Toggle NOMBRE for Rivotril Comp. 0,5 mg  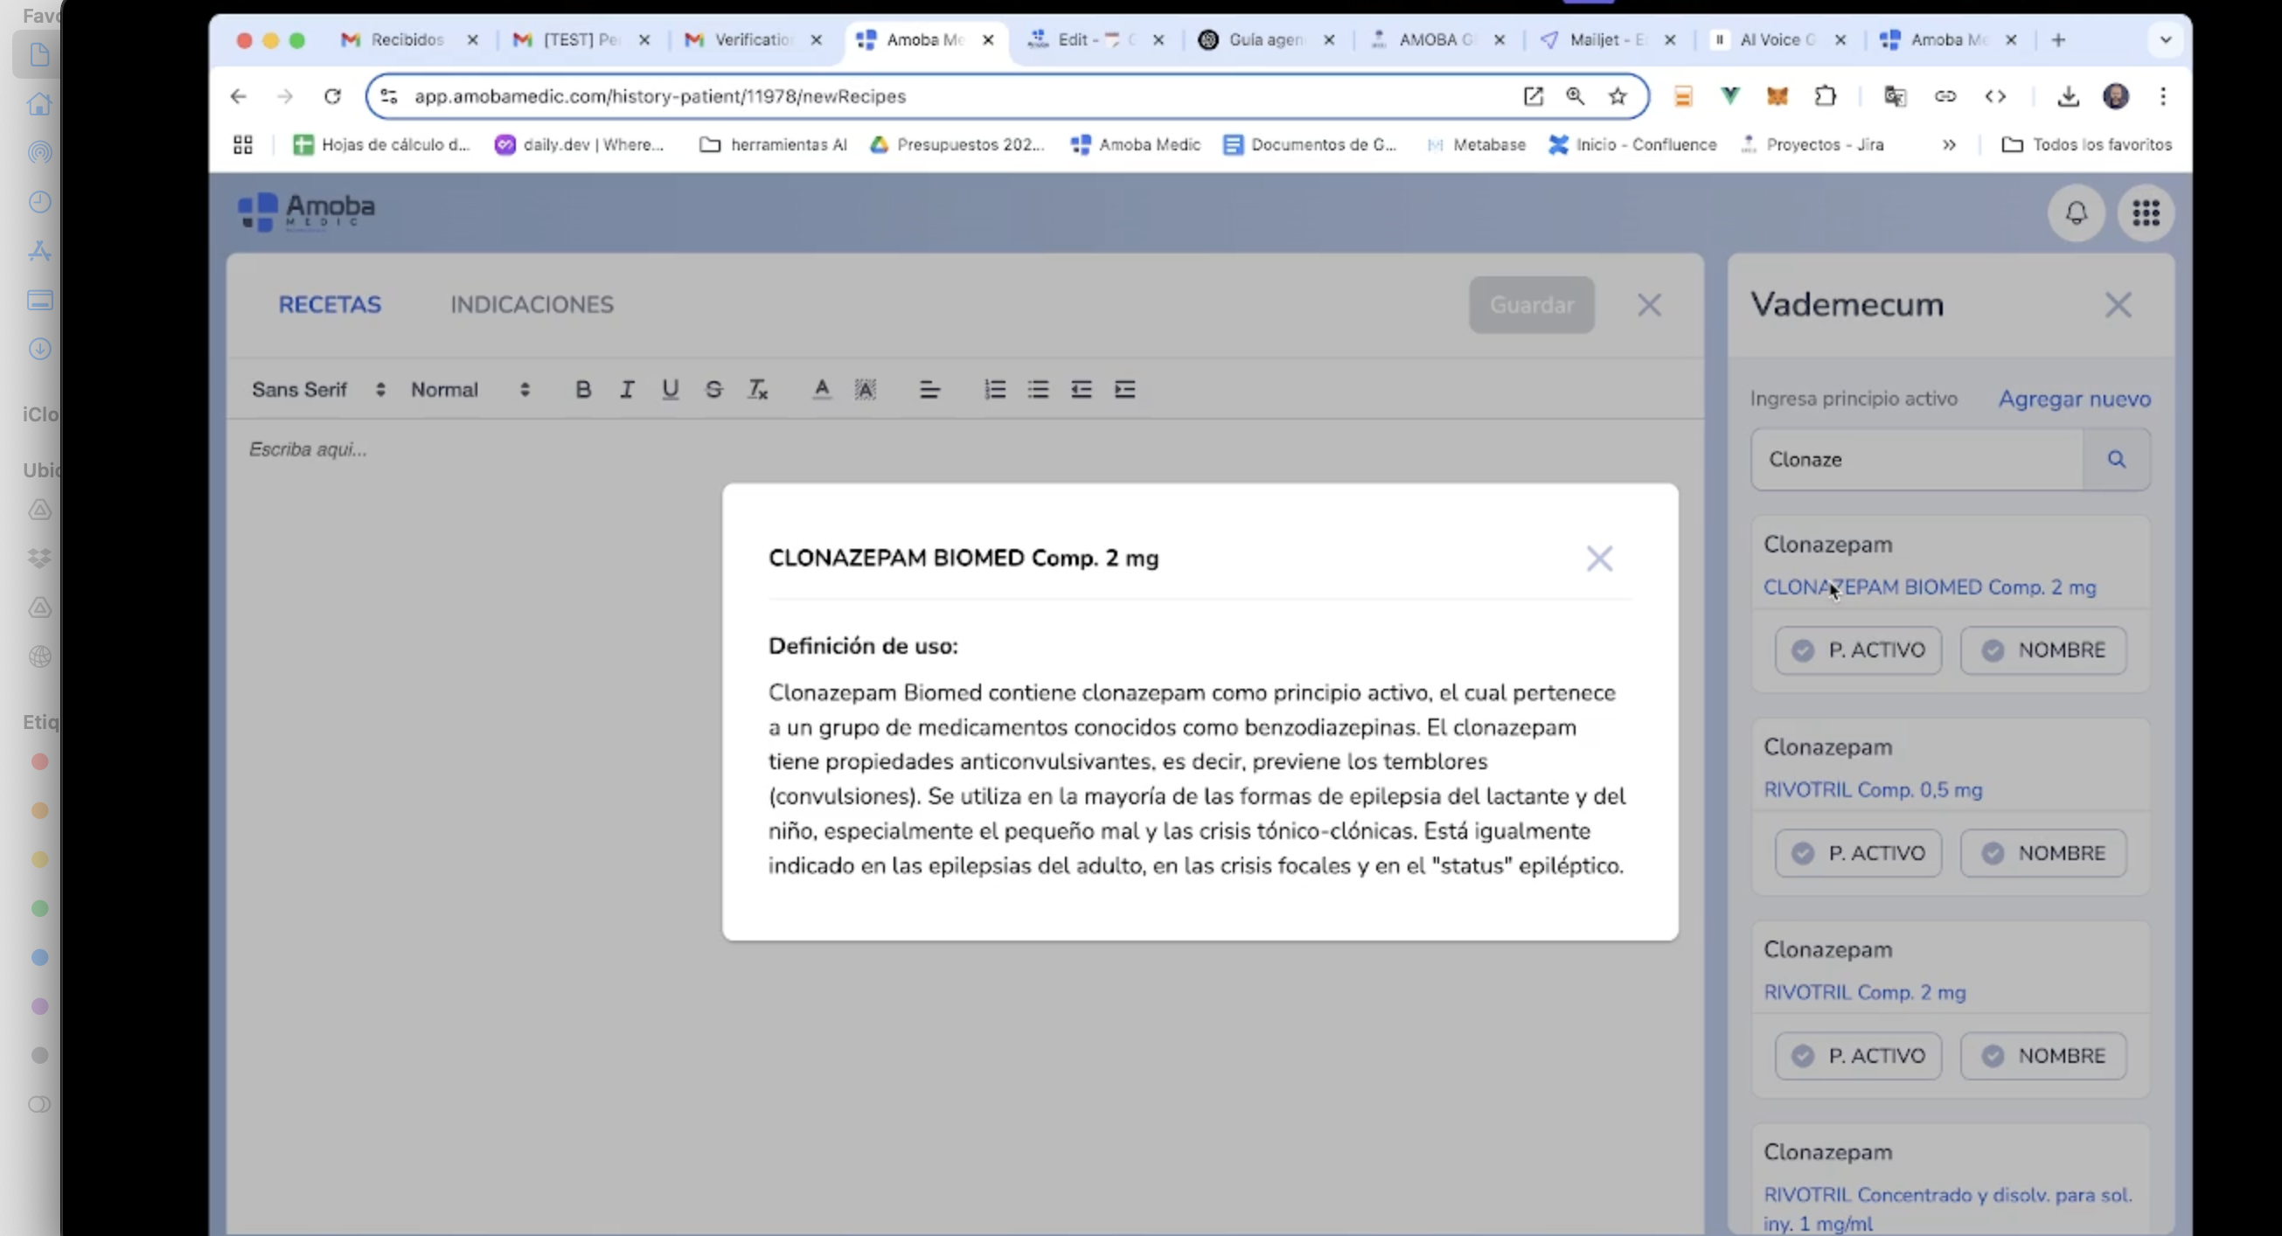click(2042, 853)
